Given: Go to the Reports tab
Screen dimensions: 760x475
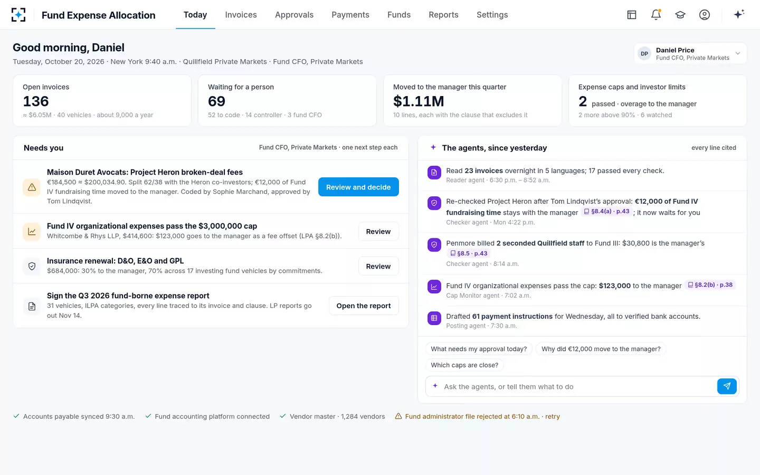Looking at the screenshot, I should tap(443, 15).
